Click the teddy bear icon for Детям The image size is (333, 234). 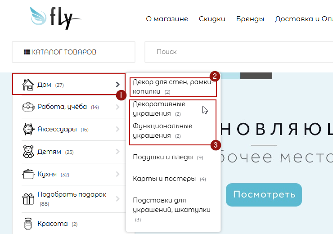pos(28,152)
